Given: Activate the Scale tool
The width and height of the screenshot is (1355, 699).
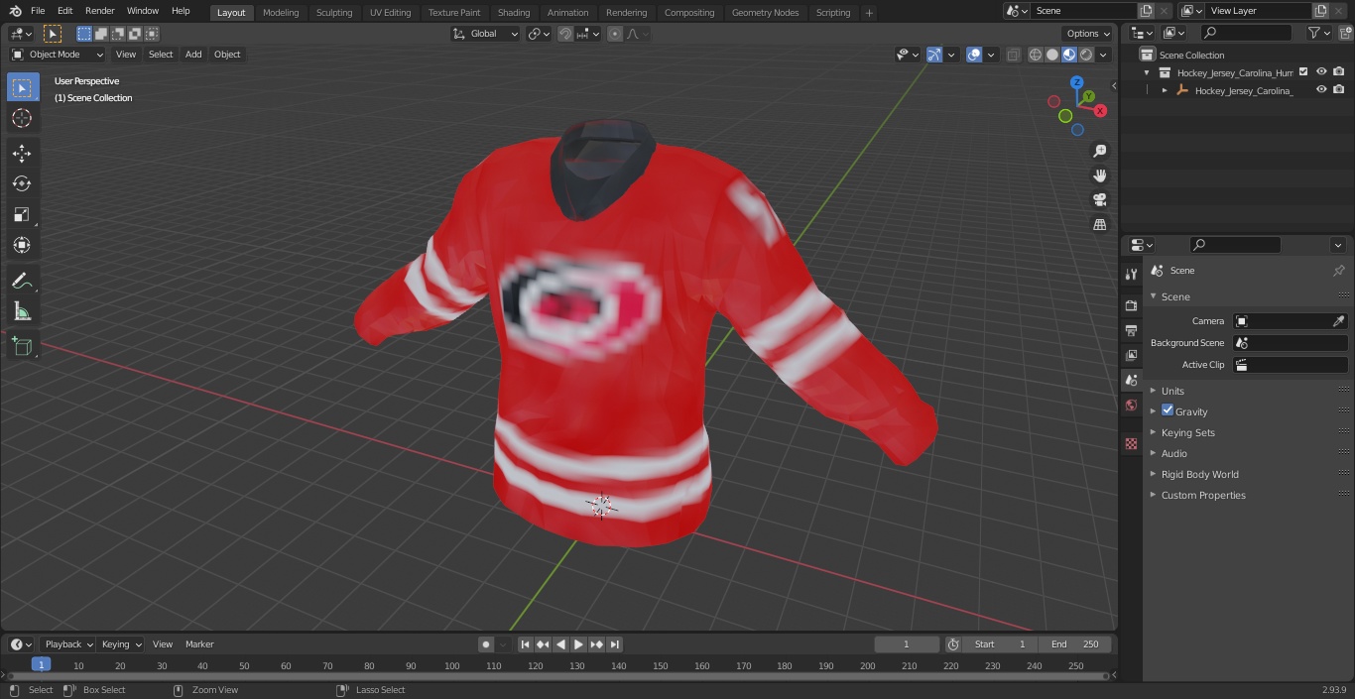Looking at the screenshot, I should click(x=22, y=214).
